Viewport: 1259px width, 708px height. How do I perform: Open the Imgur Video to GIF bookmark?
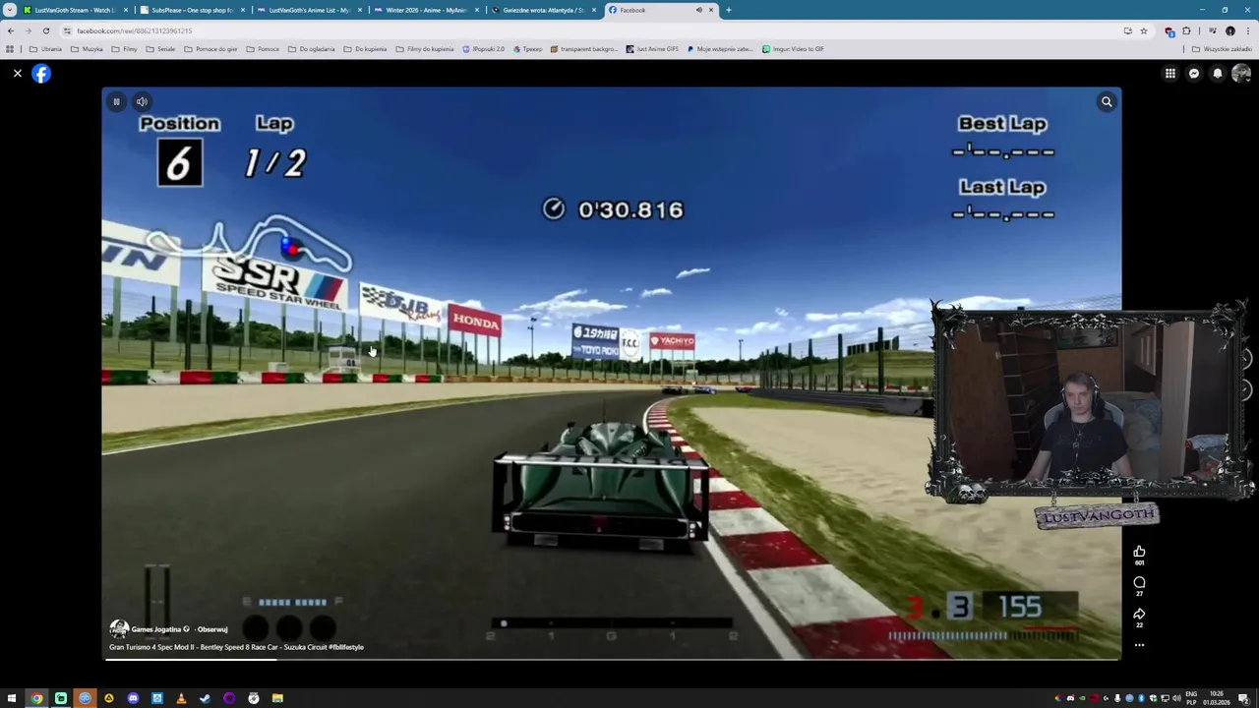click(793, 48)
